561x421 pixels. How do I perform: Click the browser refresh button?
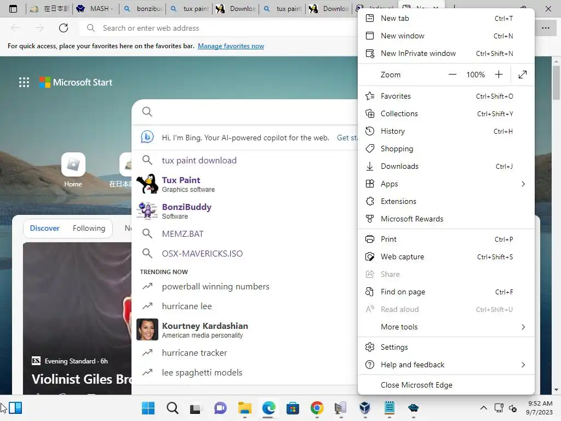click(x=64, y=28)
